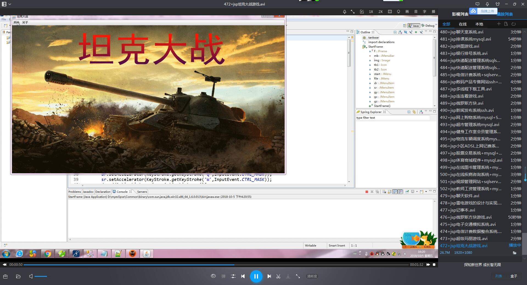The image size is (527, 285).
Task: Play 489+jsp俄罗斯方块.avi from the playlist
Action: [480, 103]
